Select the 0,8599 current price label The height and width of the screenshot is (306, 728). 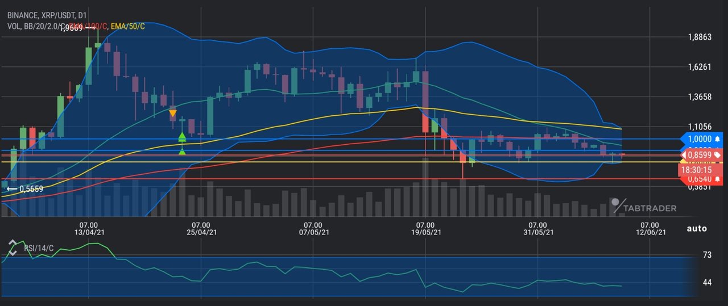click(701, 154)
